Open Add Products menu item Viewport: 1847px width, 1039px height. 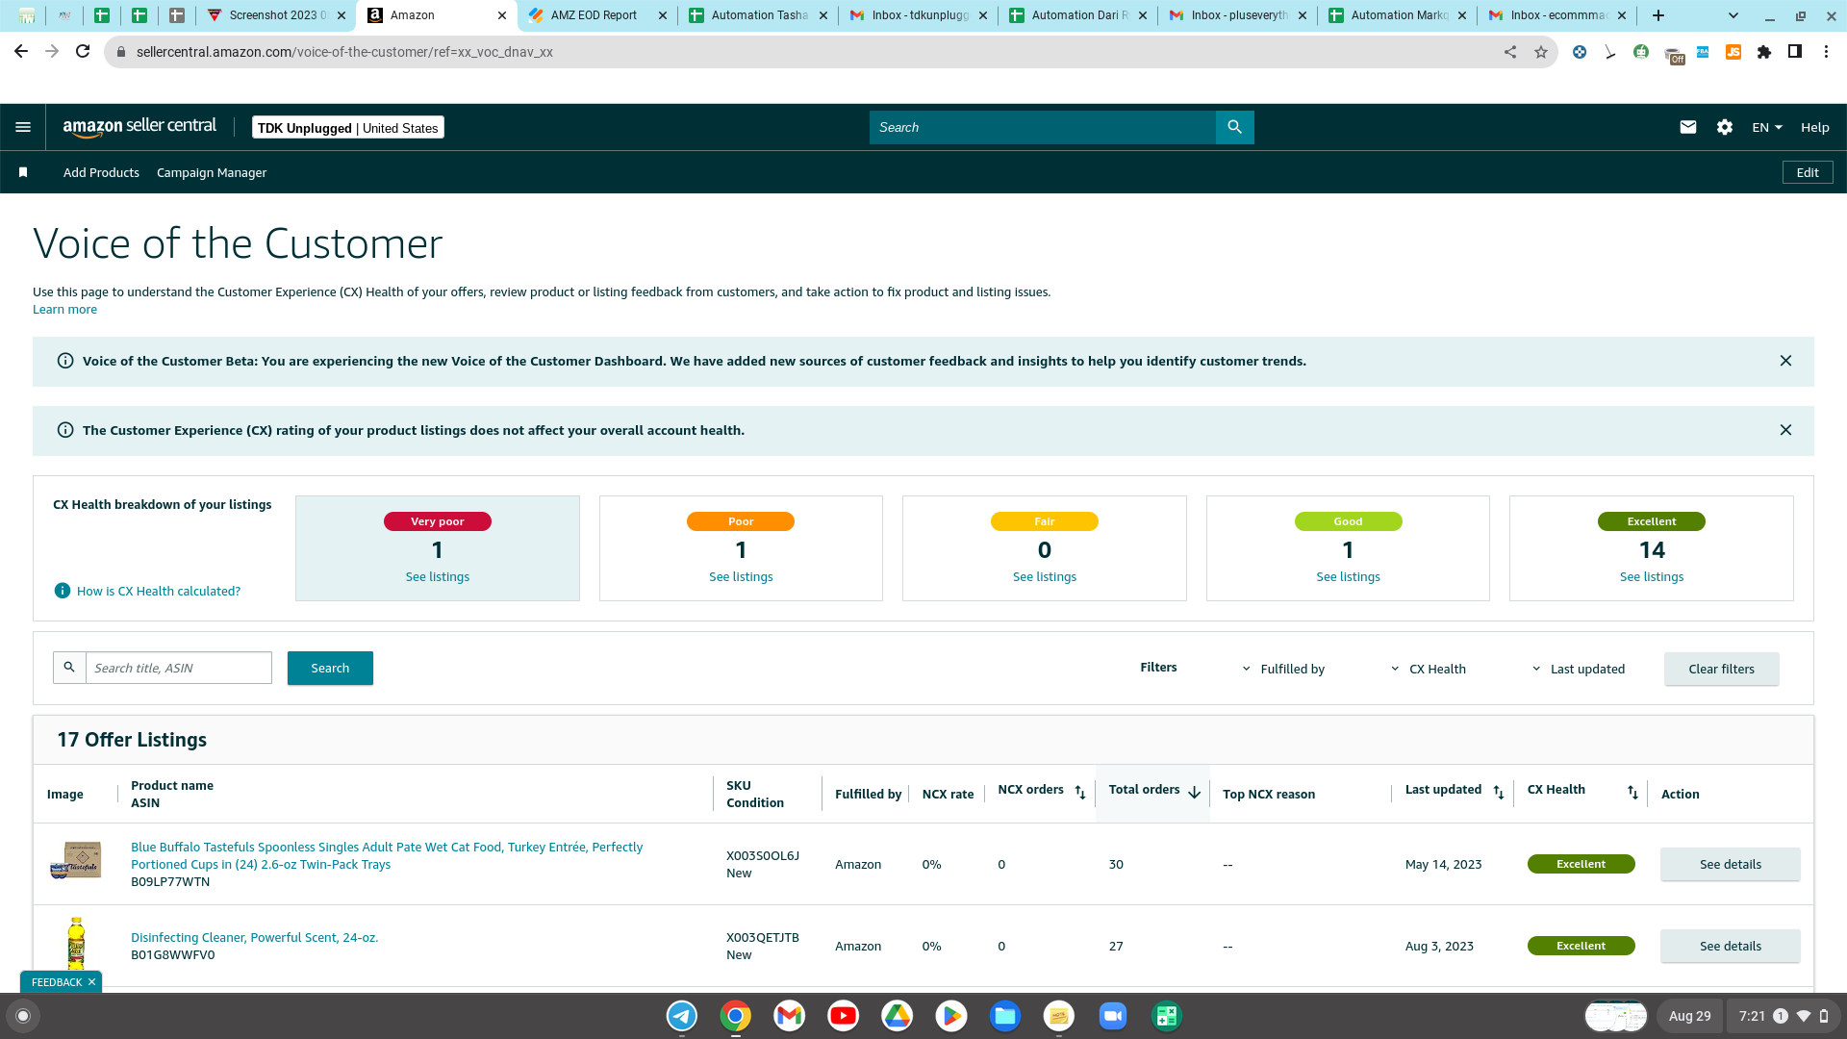coord(101,172)
